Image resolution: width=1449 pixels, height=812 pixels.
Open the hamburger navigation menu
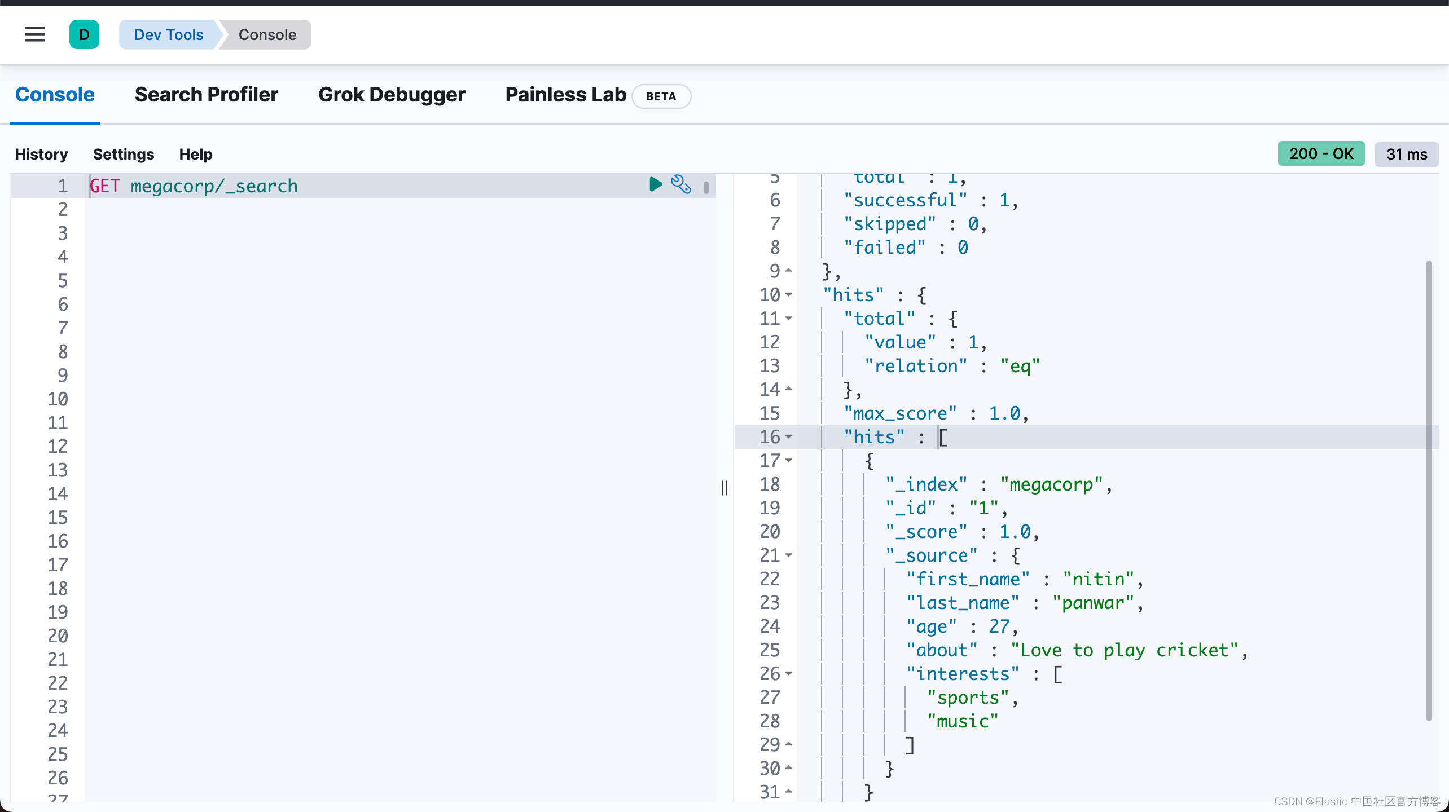(x=34, y=34)
